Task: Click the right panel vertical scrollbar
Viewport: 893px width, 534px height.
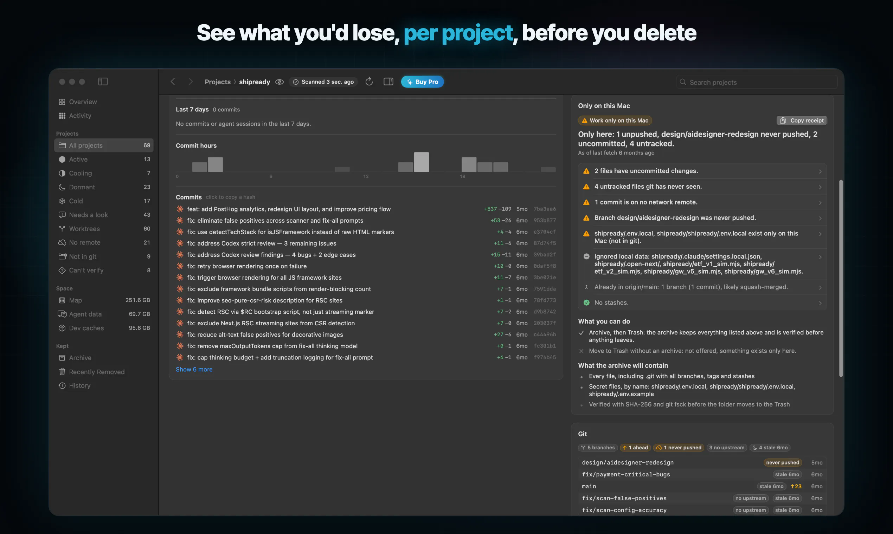Action: pyautogui.click(x=841, y=278)
